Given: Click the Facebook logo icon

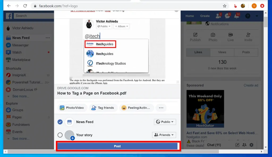Looking at the screenshot, I should coord(9,16).
